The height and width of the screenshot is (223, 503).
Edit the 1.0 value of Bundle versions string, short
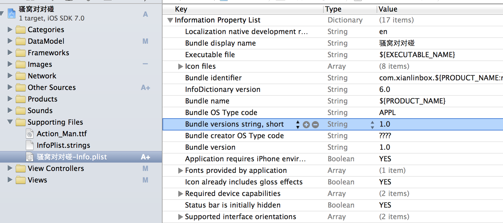pos(385,124)
